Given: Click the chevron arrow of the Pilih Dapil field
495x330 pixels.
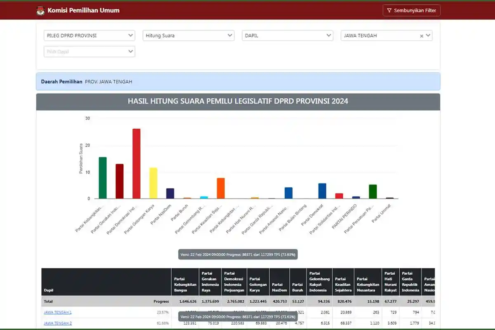Looking at the screenshot, I should point(130,52).
